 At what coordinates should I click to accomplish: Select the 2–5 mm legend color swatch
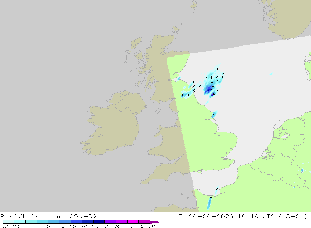(x=42, y=222)
